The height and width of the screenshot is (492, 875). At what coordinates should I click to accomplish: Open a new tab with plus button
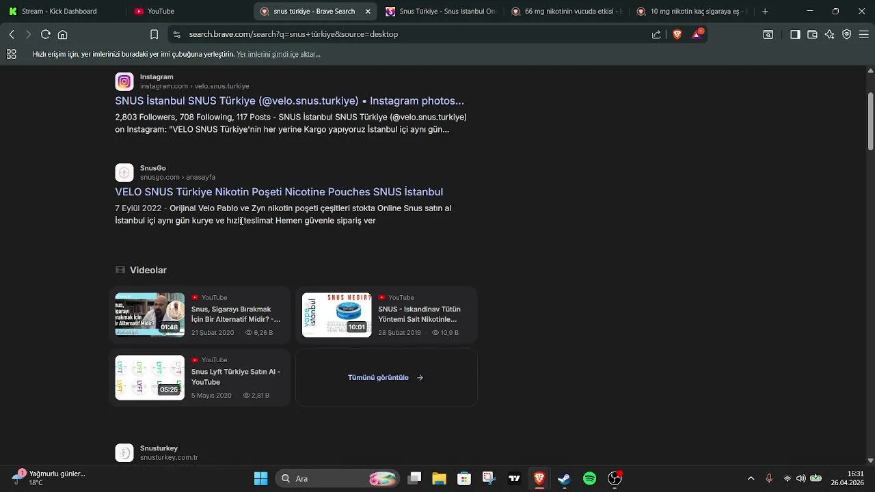[765, 12]
